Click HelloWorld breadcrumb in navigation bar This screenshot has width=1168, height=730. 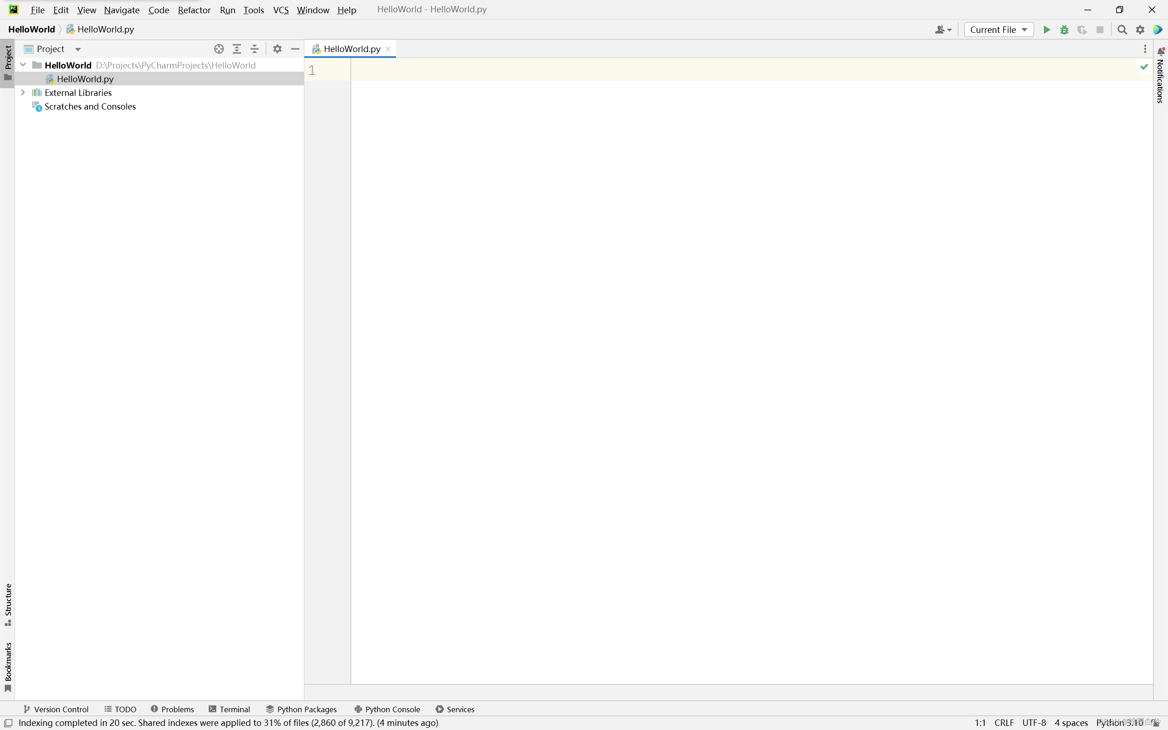(x=31, y=30)
